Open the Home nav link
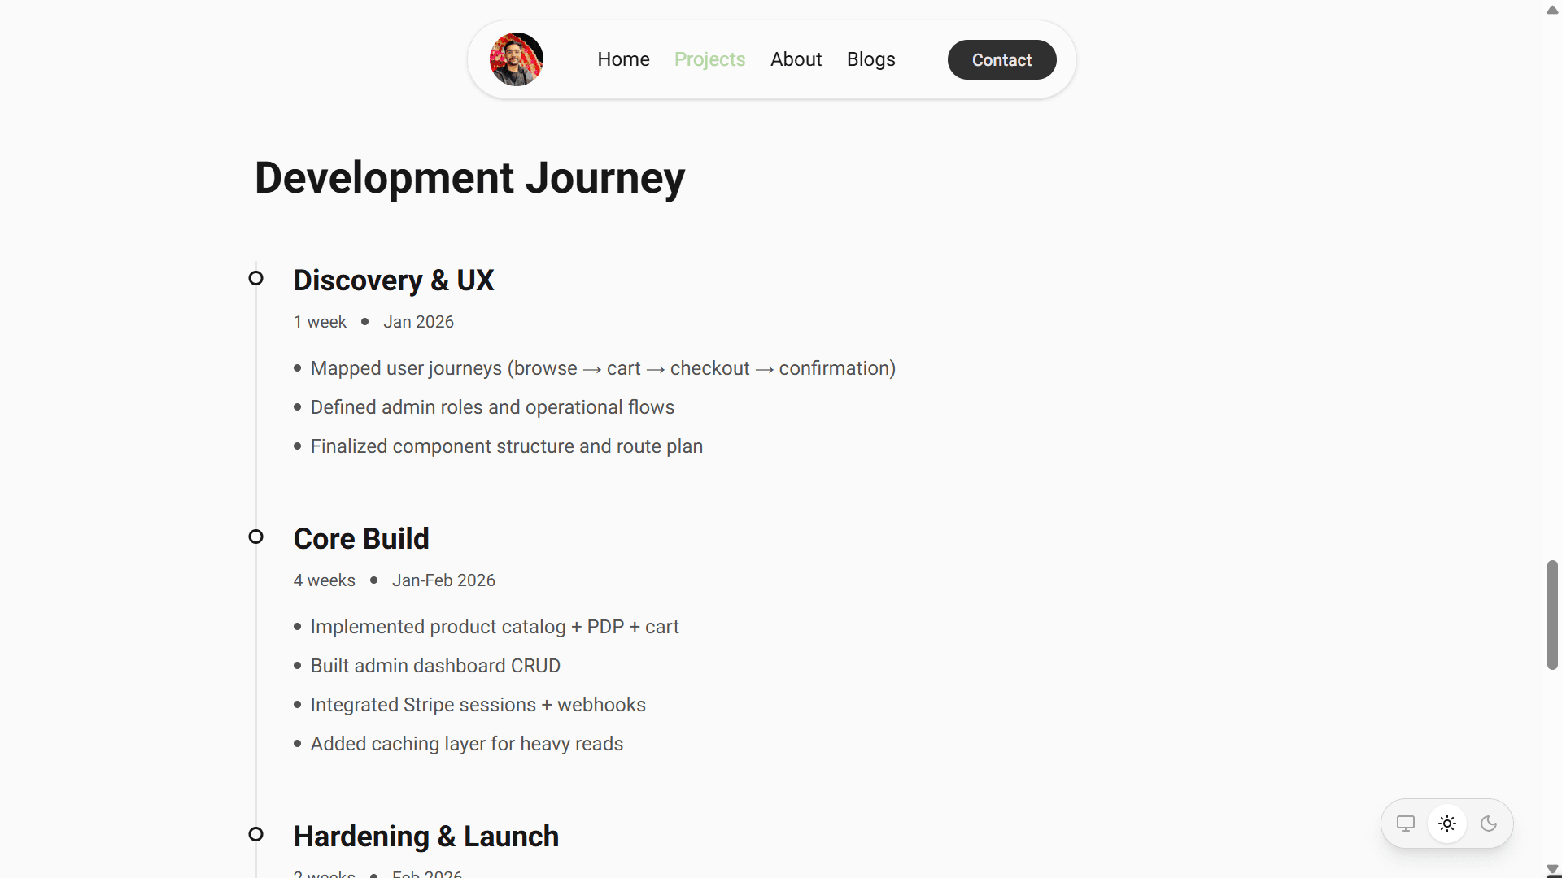This screenshot has width=1562, height=878. [x=623, y=59]
